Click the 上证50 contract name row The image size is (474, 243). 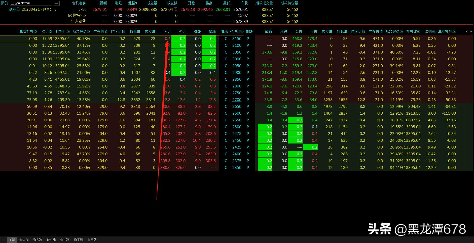80,10
